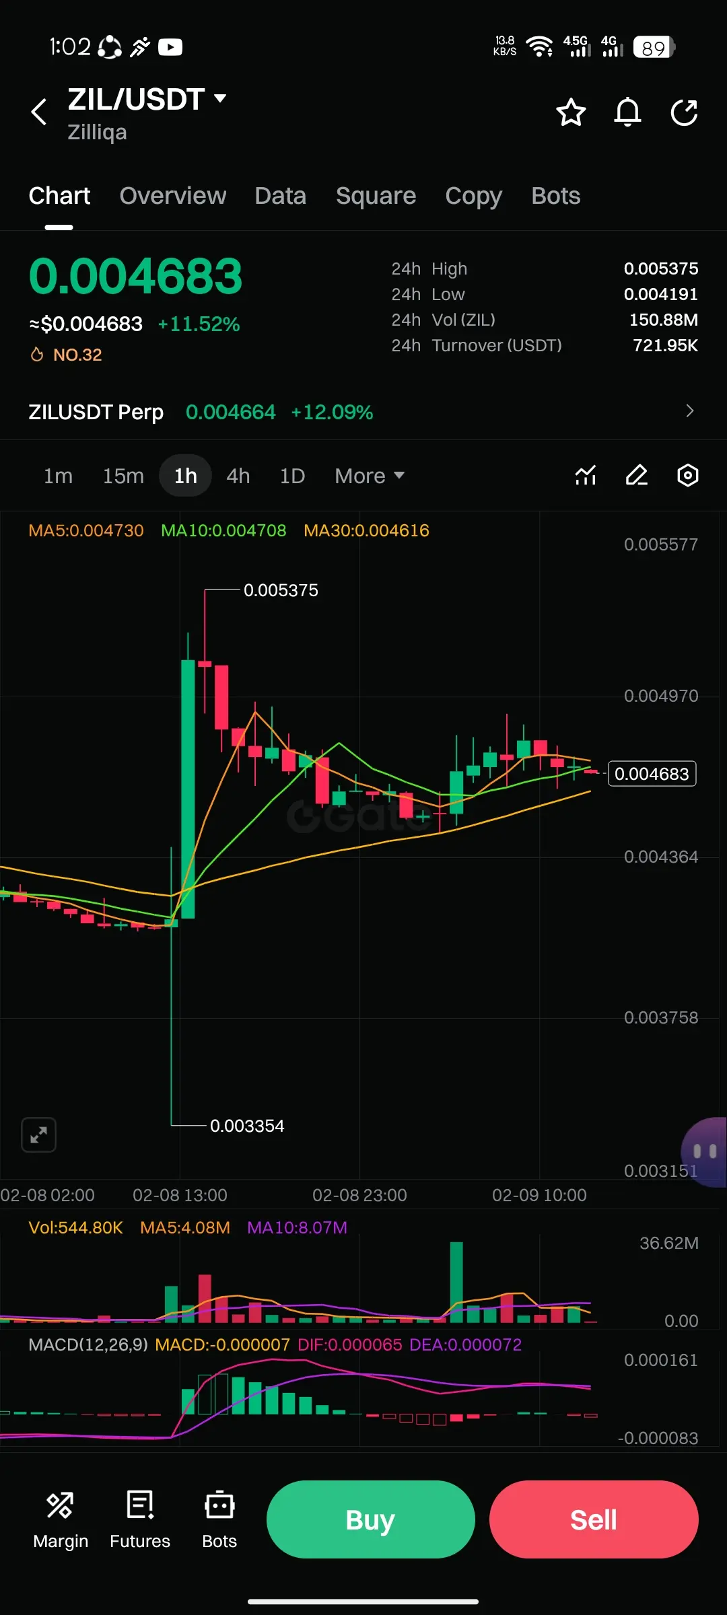Viewport: 727px width, 1615px height.
Task: Open price alert bell icon
Action: click(x=627, y=112)
